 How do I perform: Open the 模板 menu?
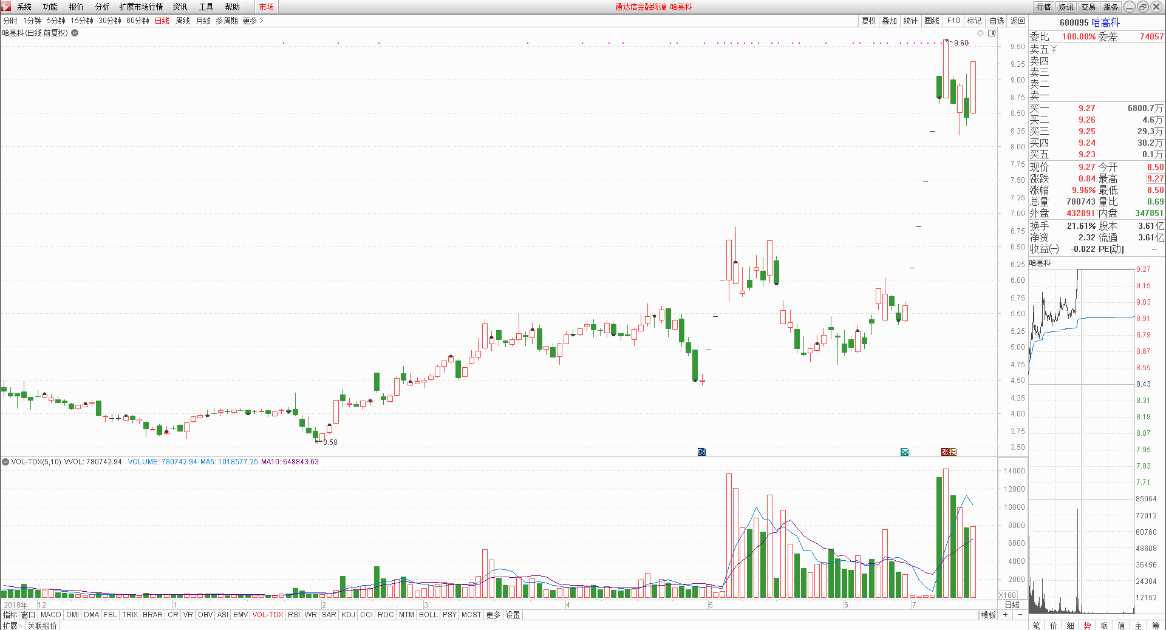(989, 615)
